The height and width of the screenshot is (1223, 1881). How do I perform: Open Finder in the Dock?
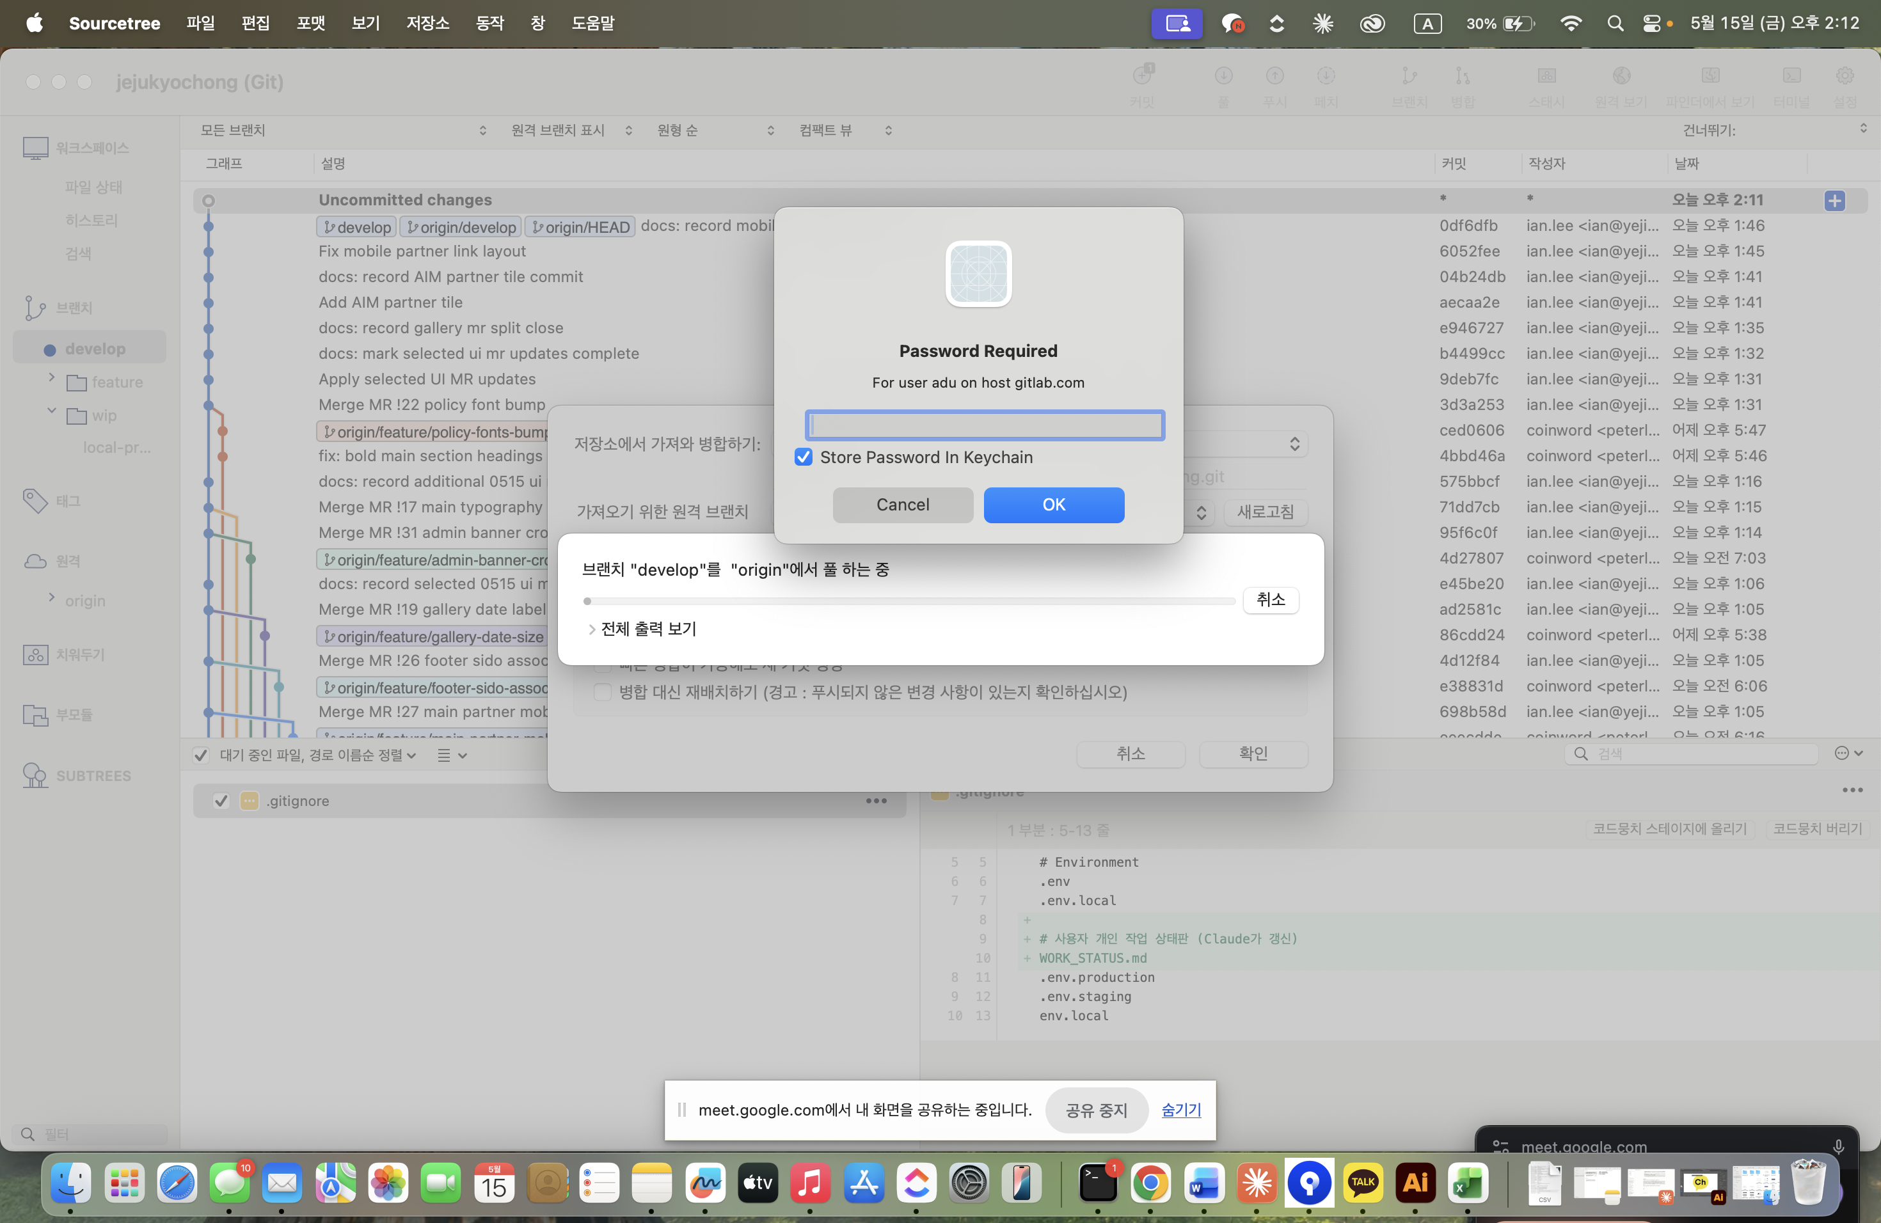(x=70, y=1183)
